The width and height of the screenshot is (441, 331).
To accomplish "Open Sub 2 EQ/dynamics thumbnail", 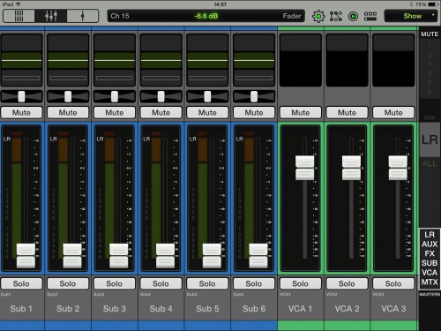I will tap(68, 60).
